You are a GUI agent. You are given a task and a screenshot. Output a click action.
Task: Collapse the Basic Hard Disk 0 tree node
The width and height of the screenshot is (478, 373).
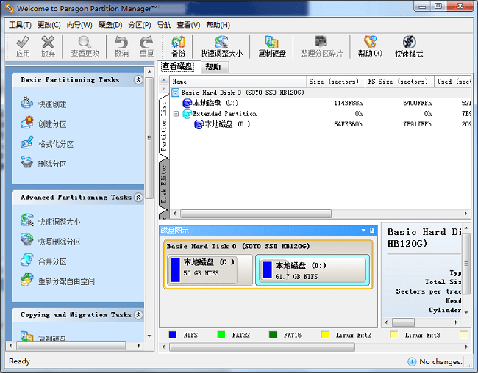tap(175, 93)
